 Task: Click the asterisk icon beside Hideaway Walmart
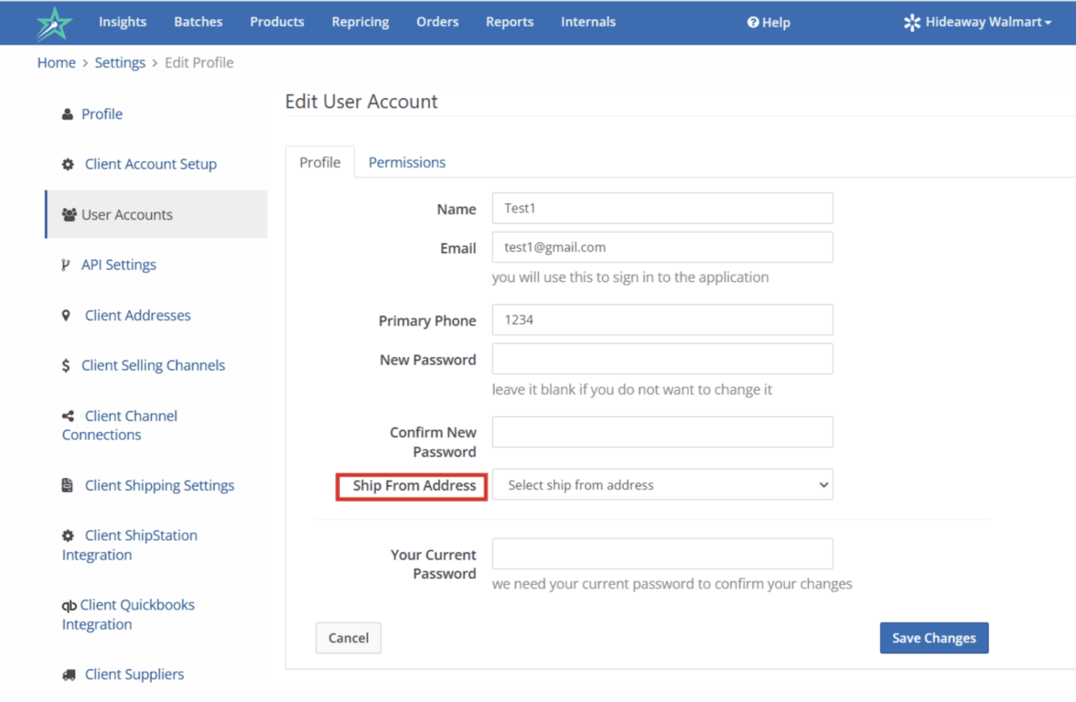(912, 22)
